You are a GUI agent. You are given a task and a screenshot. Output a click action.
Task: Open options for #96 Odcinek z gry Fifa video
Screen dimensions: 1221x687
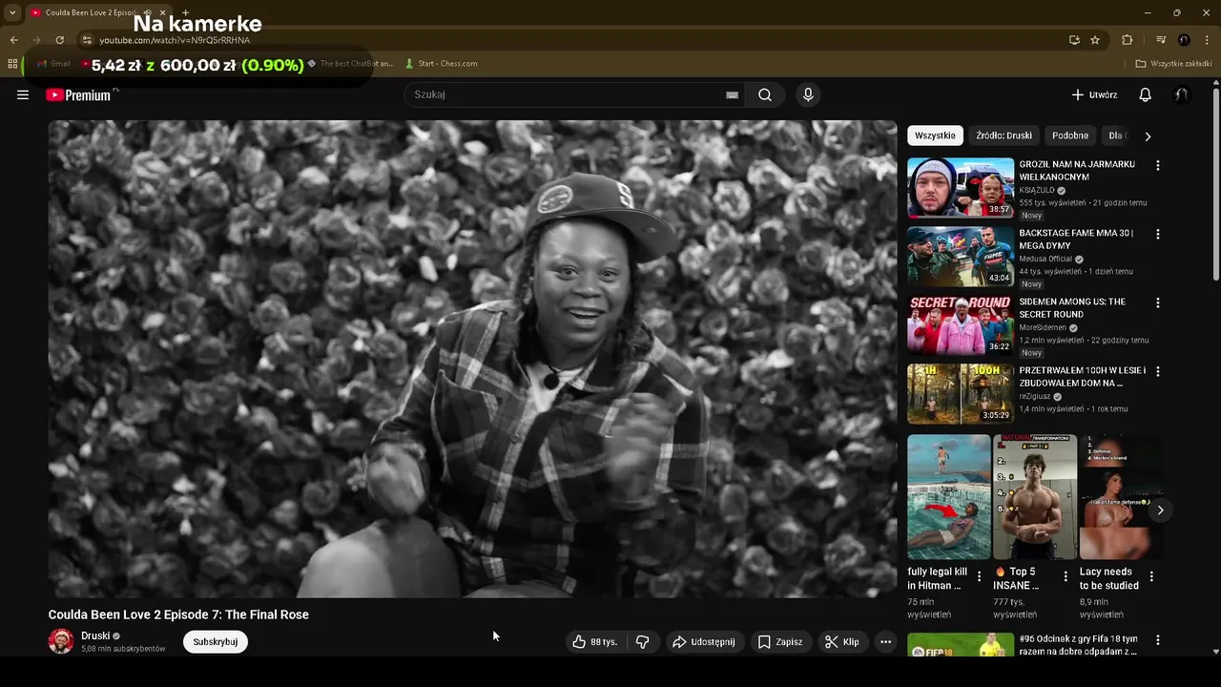(x=1158, y=640)
